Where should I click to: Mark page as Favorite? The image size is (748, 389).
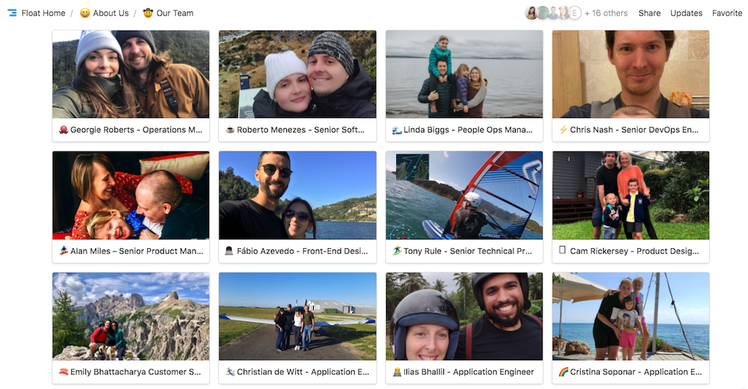[x=727, y=13]
